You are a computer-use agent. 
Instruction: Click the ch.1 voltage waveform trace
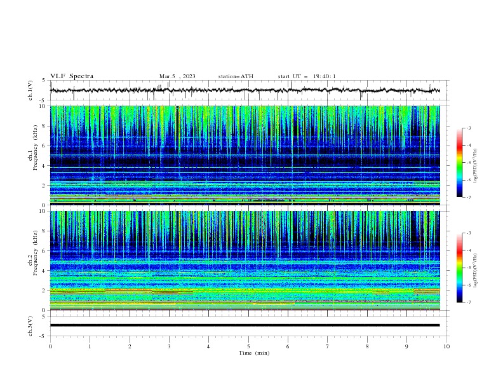coord(245,90)
